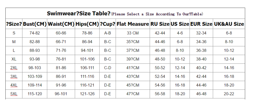Click the Swimwear Size Table title
The height and width of the screenshot is (104, 259).
click(x=78, y=14)
